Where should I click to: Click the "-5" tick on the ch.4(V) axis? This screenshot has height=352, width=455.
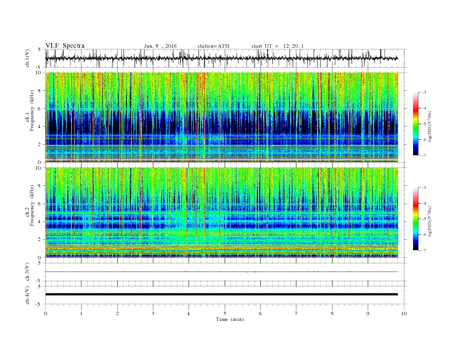[39, 304]
